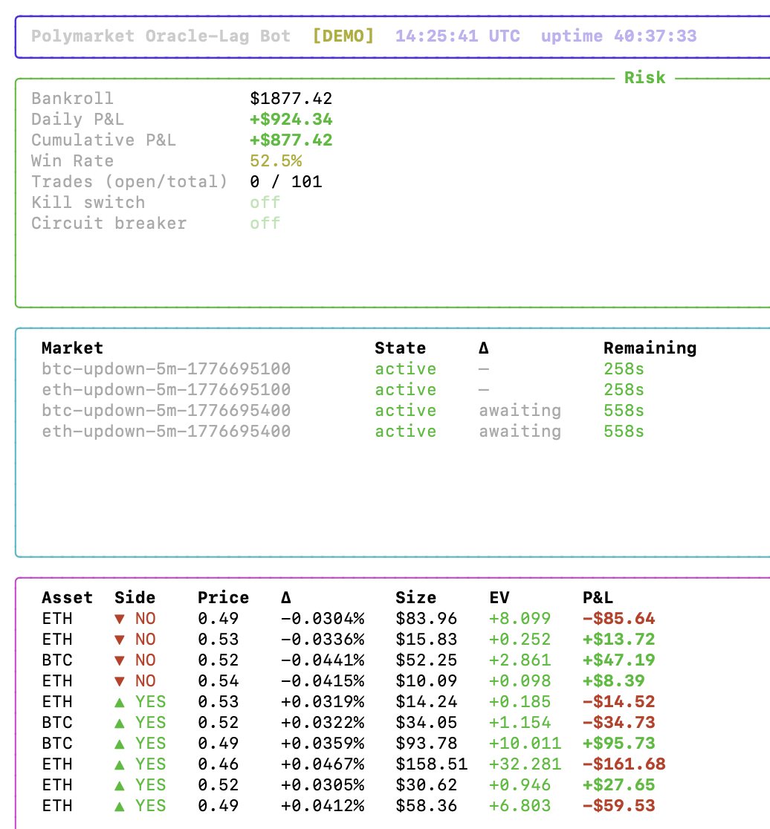Click NO side of the $83.96 trade
The image size is (770, 829).
pos(146,618)
